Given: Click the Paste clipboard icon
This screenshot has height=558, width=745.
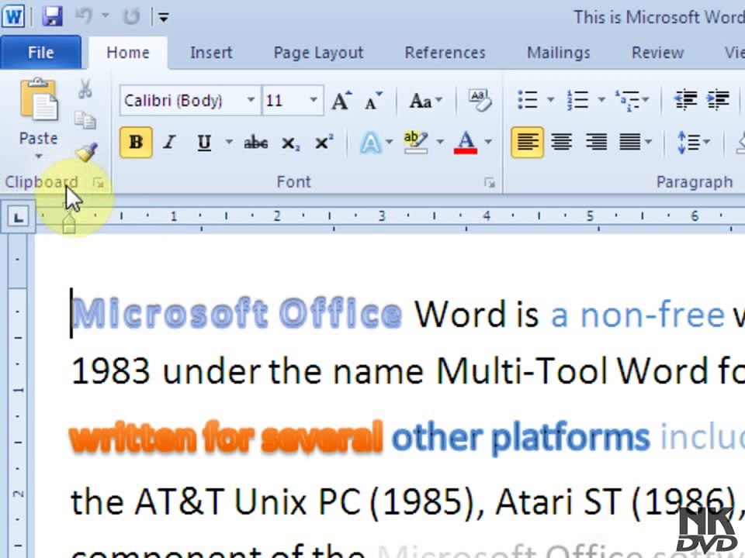Looking at the screenshot, I should (39, 99).
